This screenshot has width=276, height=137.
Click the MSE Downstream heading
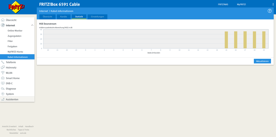[x=48, y=24]
